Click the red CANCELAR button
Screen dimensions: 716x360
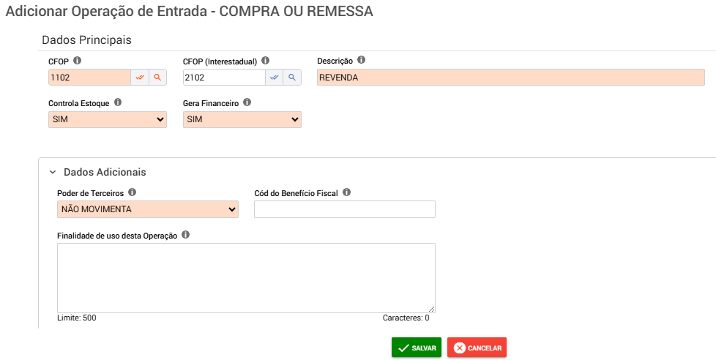pyautogui.click(x=477, y=348)
